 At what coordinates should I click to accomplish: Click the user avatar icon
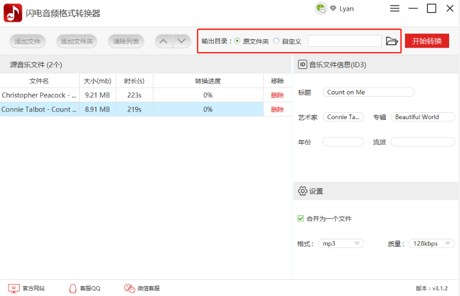tap(321, 9)
